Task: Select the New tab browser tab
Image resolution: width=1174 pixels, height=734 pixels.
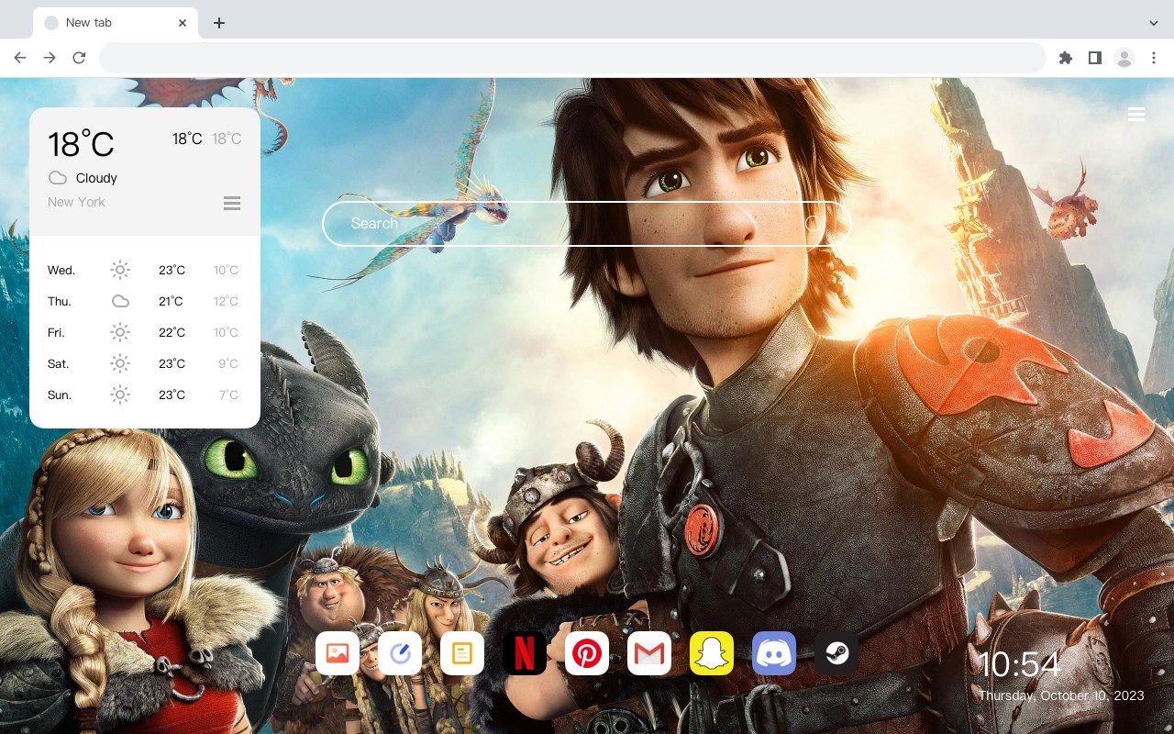Action: pyautogui.click(x=116, y=23)
